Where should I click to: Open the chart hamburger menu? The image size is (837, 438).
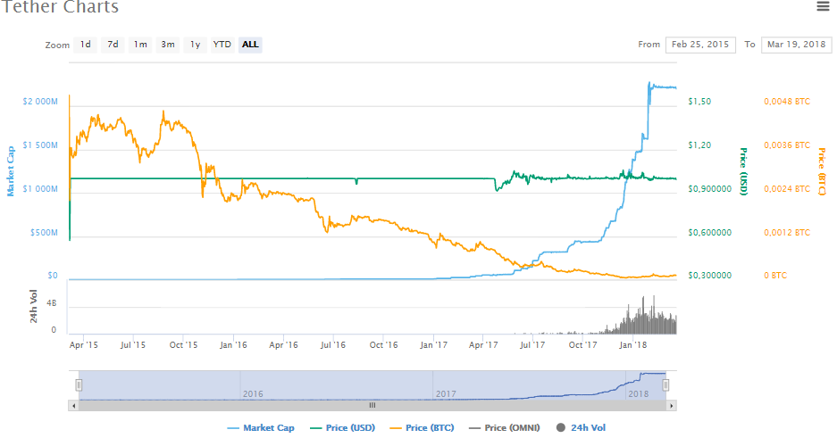(823, 6)
